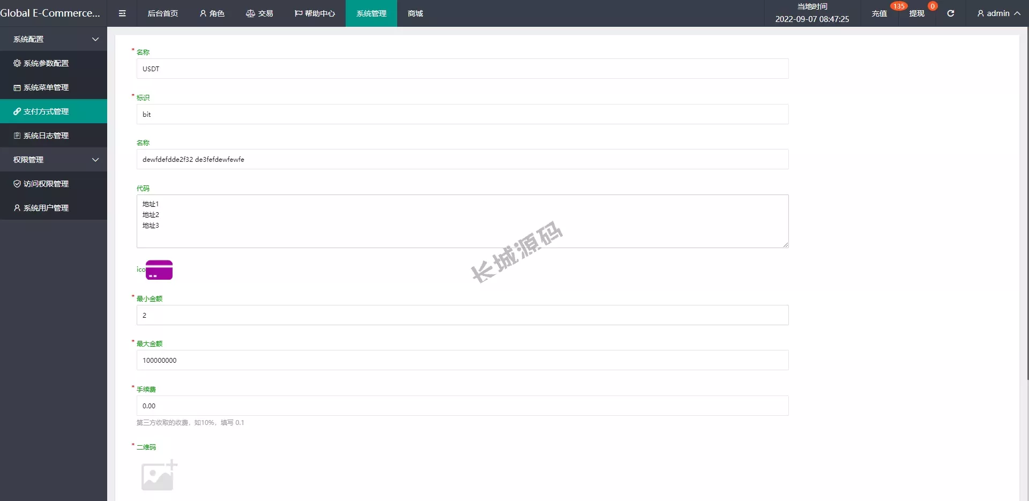Click the refresh icon in header
Screen dimensions: 1029x501
pos(951,13)
